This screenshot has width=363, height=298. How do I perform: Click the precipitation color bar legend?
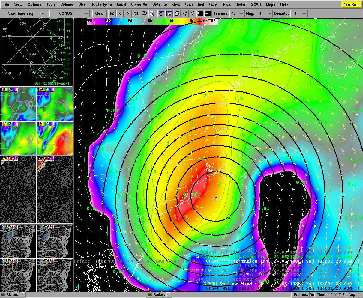(x=146, y=21)
